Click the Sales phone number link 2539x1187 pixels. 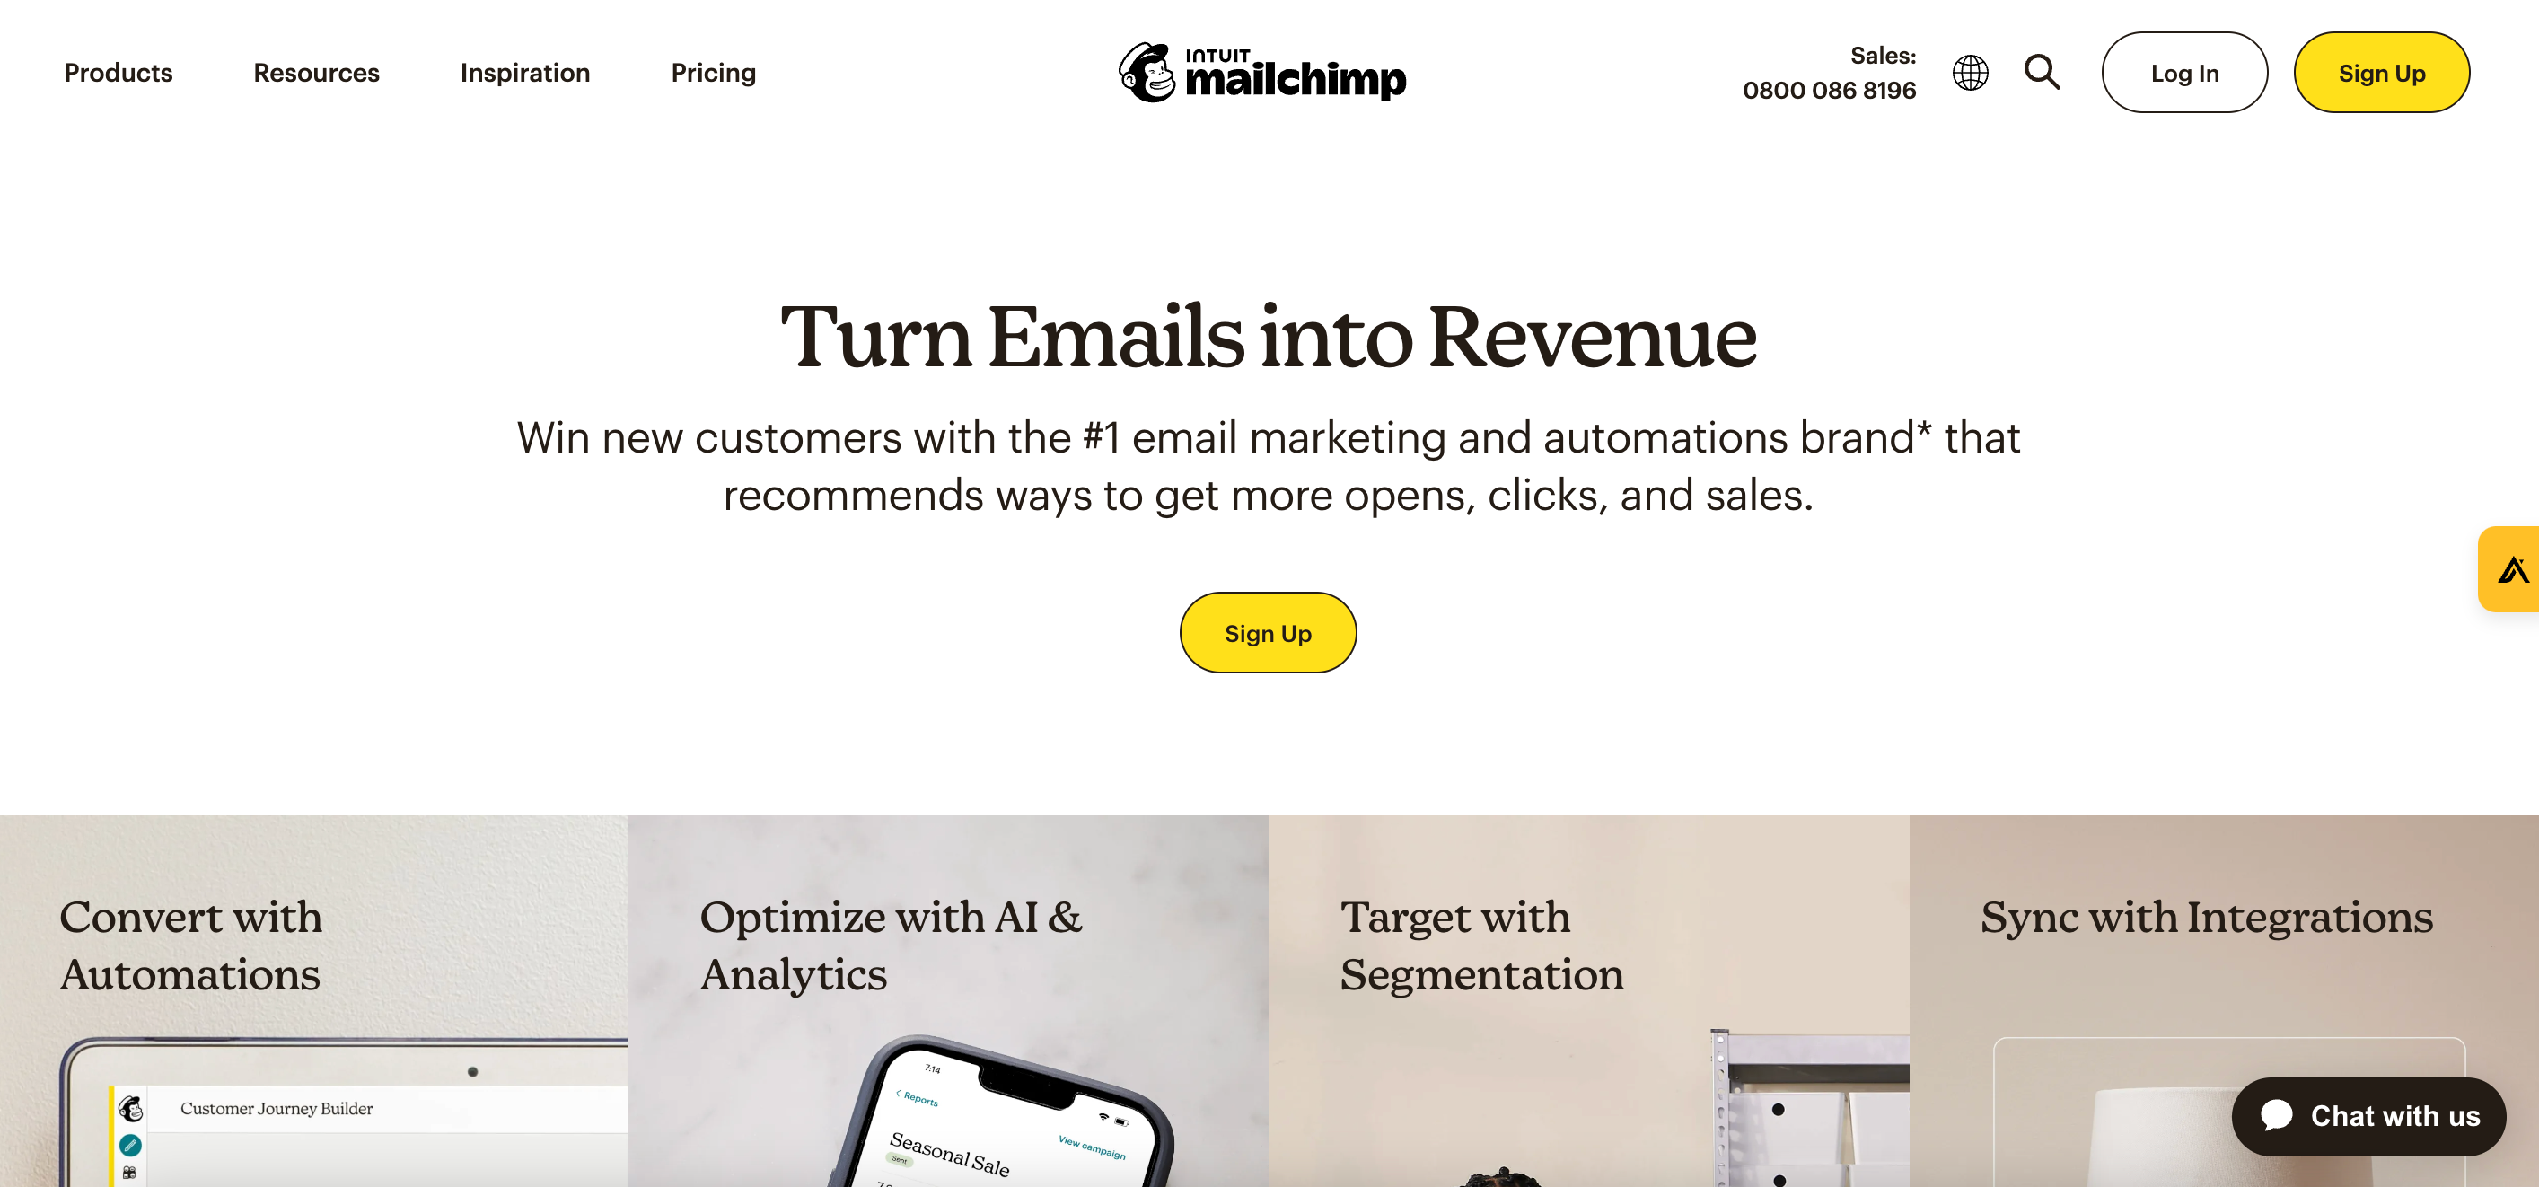tap(1830, 87)
